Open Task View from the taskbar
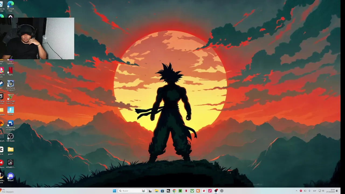The height and width of the screenshot is (194, 345). pyautogui.click(x=150, y=191)
